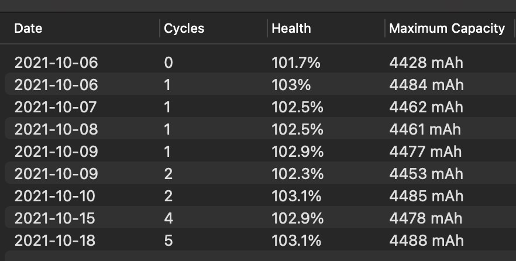Screen dimensions: 516x261
Task: Select the row showing 4428 mAh capacity
Action: 426,63
